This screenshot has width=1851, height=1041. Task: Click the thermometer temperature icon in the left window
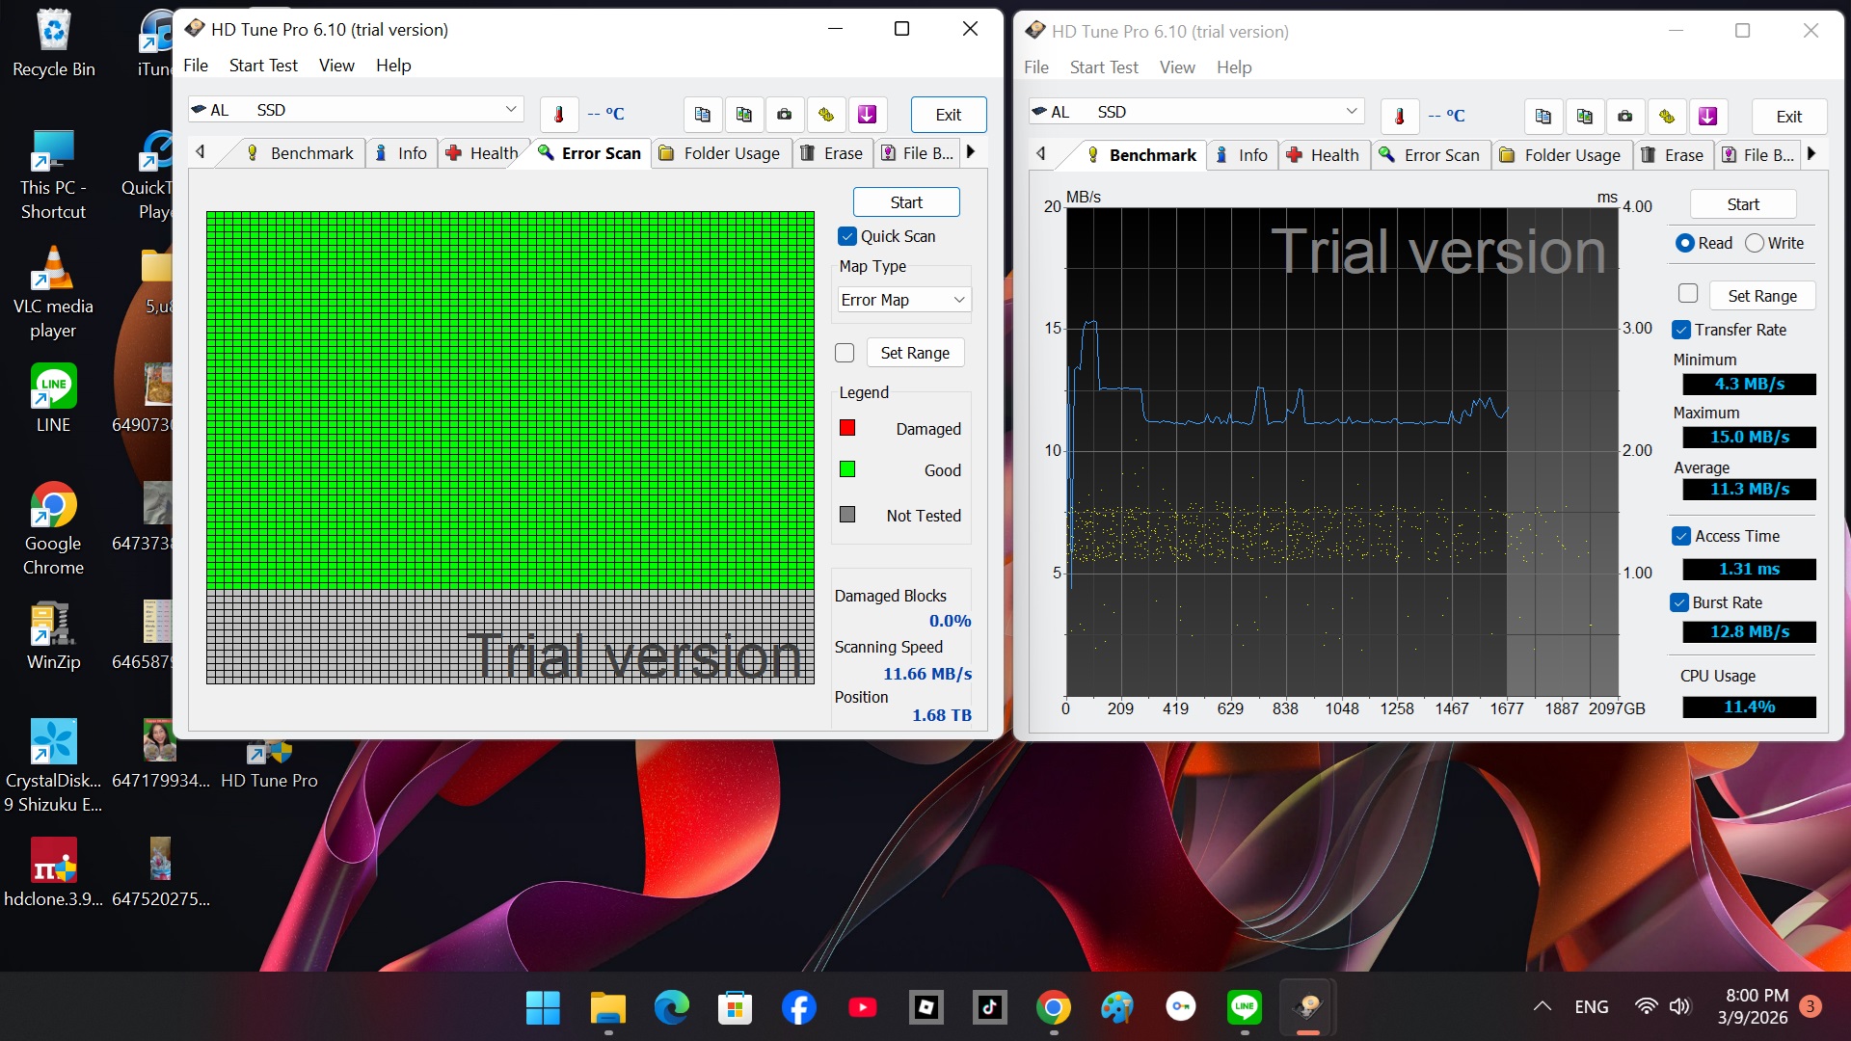click(x=559, y=115)
